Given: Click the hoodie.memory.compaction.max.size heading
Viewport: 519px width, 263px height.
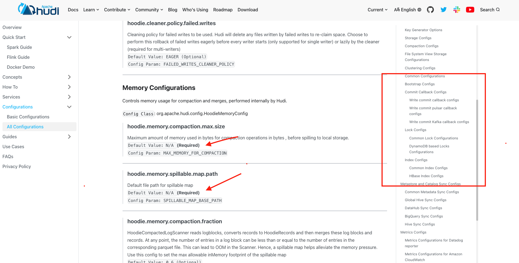Looking at the screenshot, I should click(x=176, y=126).
